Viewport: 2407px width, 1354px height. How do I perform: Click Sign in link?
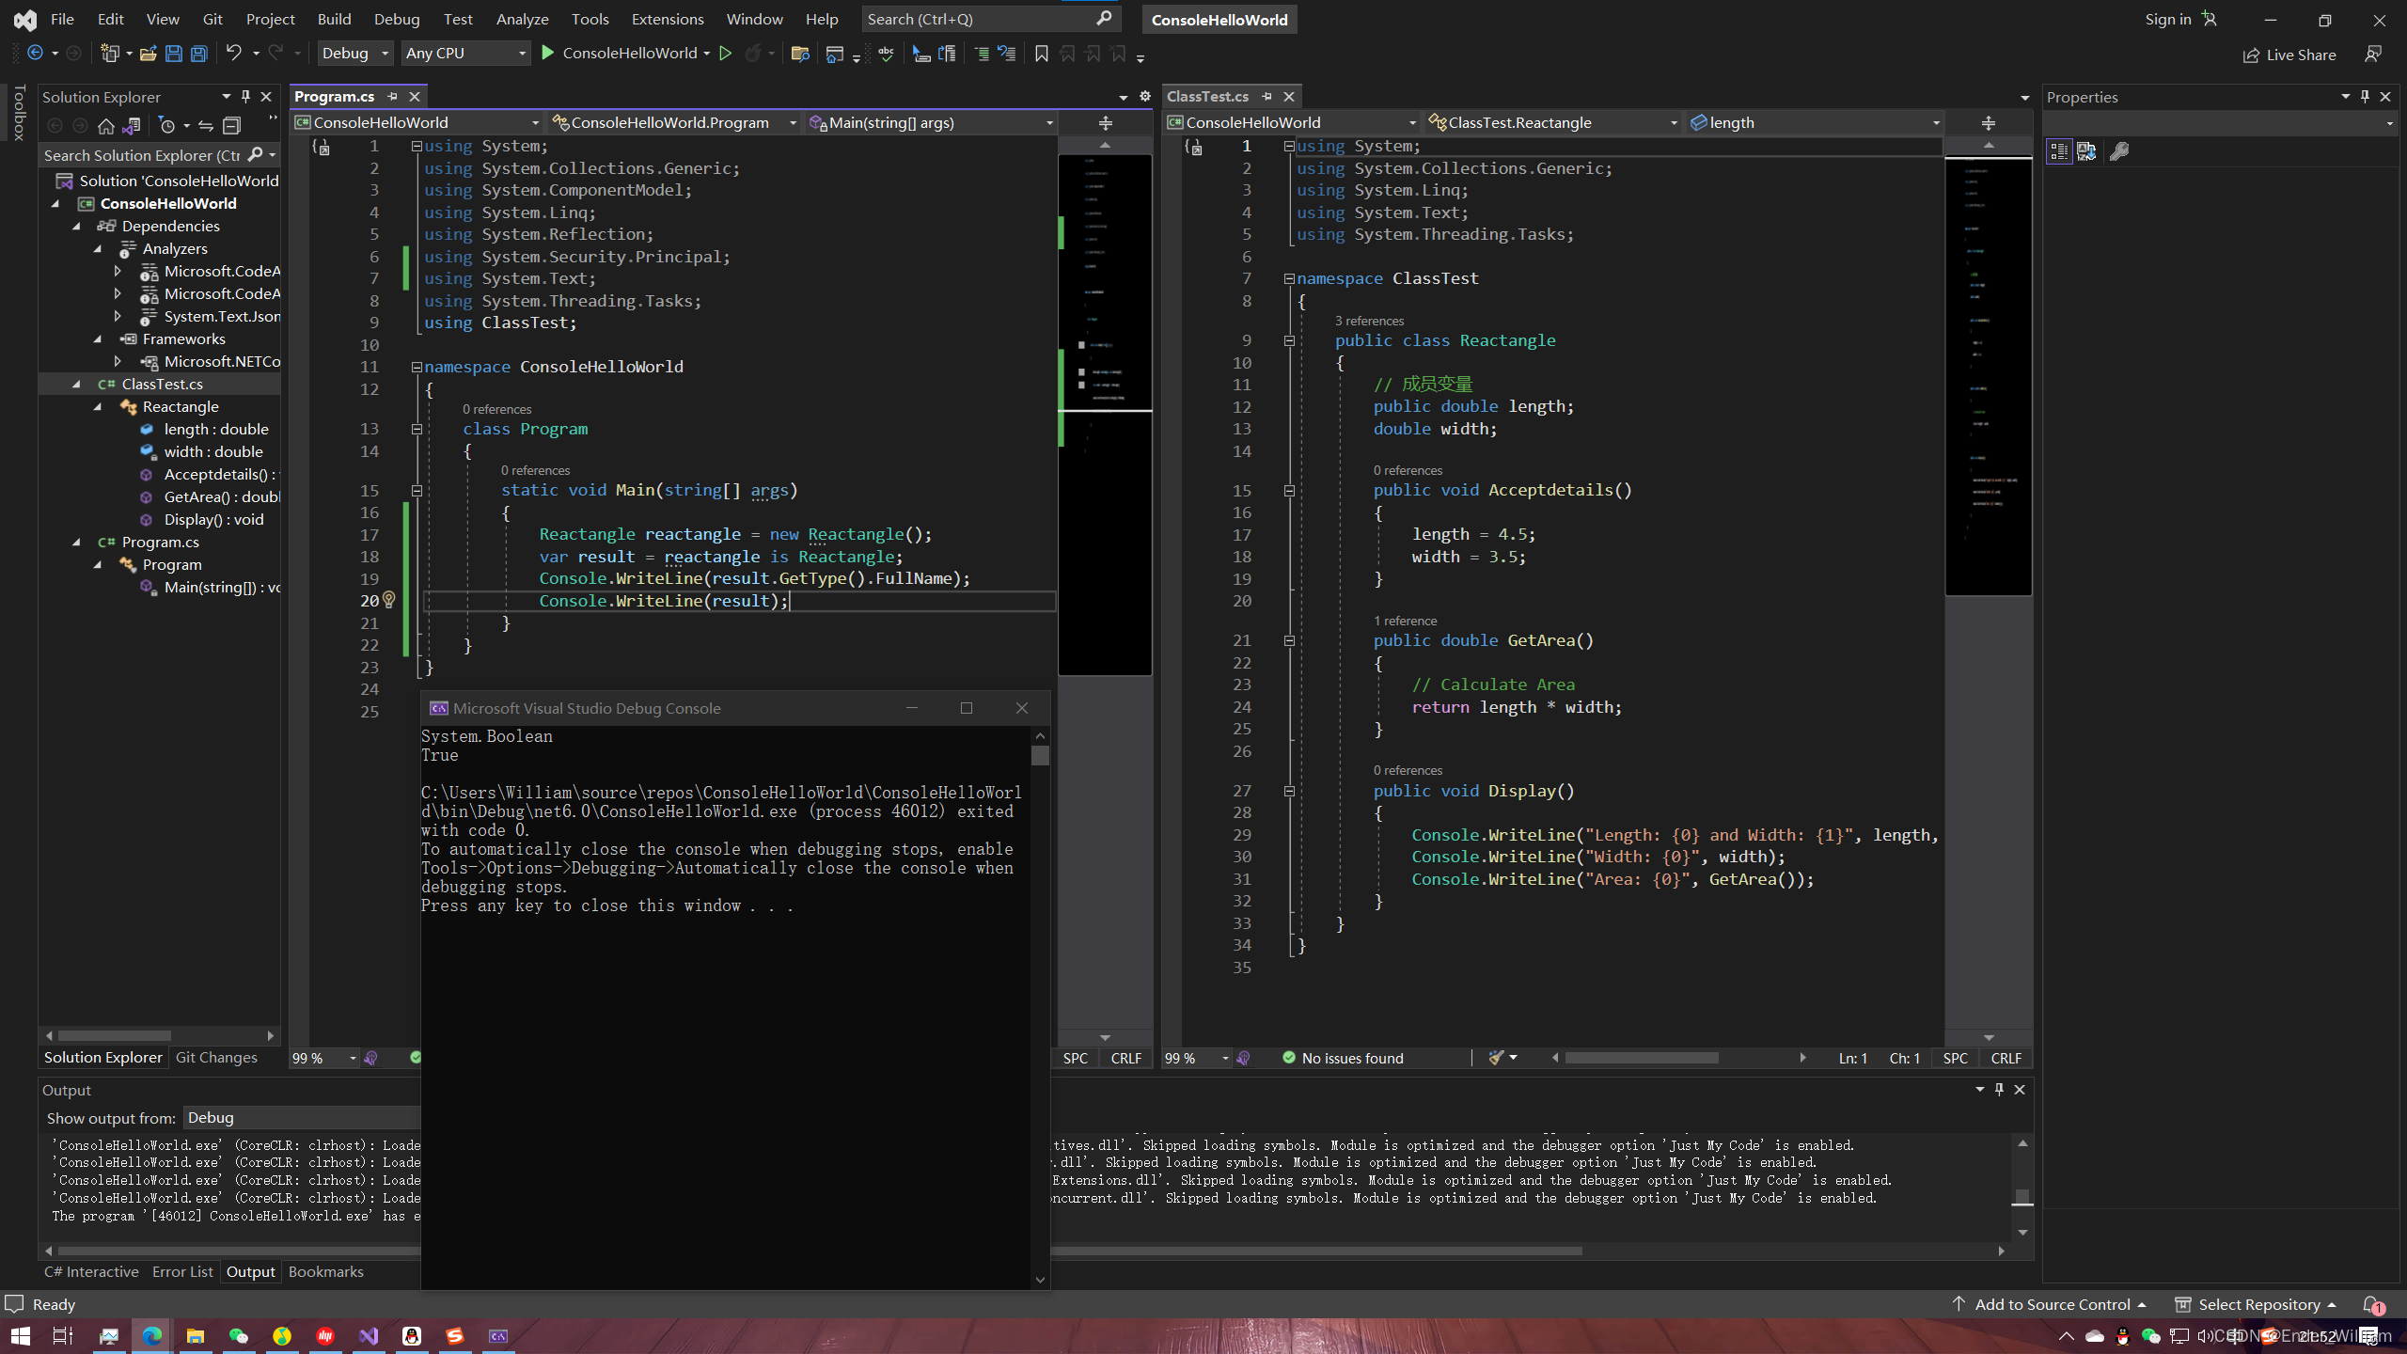click(x=2167, y=19)
